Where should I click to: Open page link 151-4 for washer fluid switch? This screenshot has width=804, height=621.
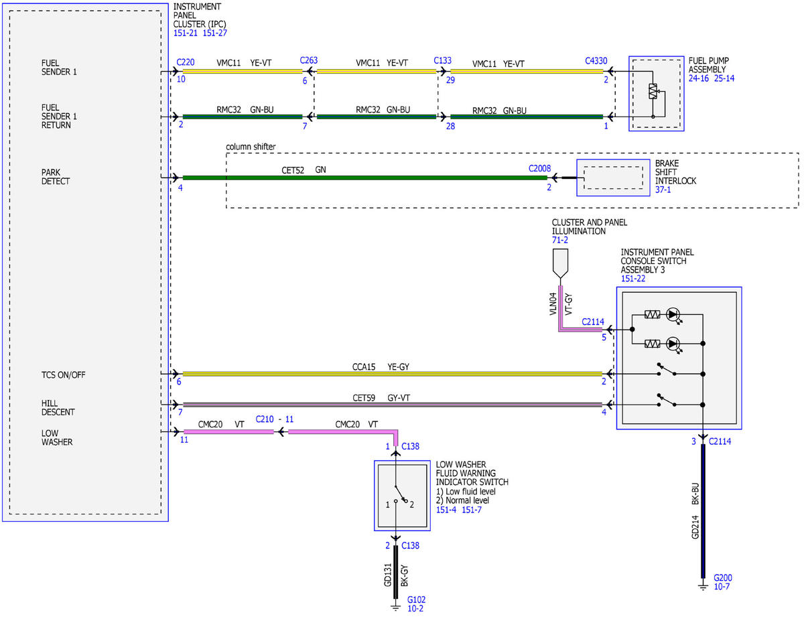pyautogui.click(x=446, y=510)
